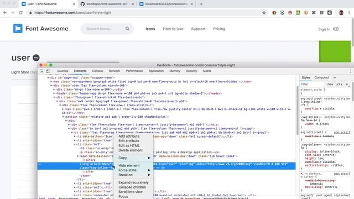Choose Expand recursively
Screen dimensions: 354x199
pos(133,182)
